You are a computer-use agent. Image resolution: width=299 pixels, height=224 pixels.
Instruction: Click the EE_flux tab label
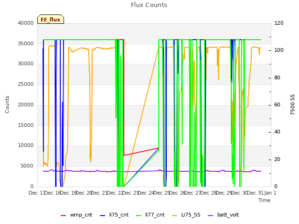[x=50, y=20]
